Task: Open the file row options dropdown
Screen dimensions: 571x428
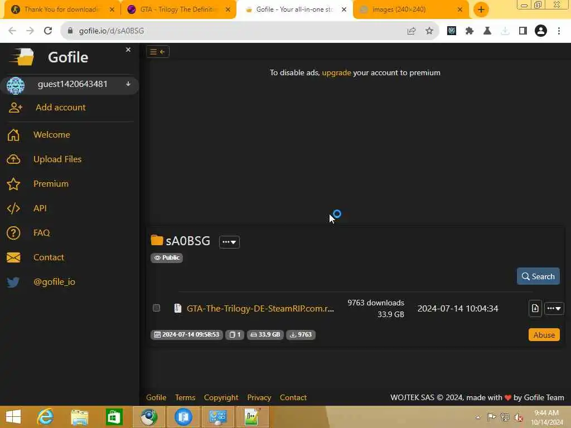Action: (x=554, y=308)
